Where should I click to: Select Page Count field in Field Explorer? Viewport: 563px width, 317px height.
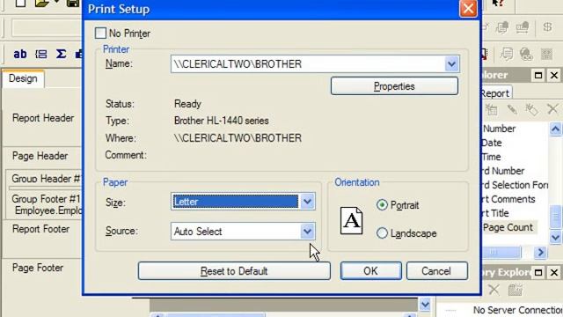point(508,227)
